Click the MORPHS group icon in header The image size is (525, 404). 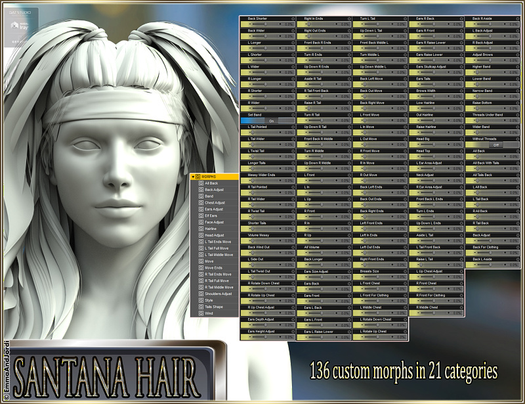click(x=198, y=177)
